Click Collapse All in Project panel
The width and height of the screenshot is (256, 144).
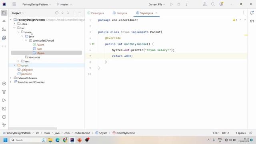(68, 13)
